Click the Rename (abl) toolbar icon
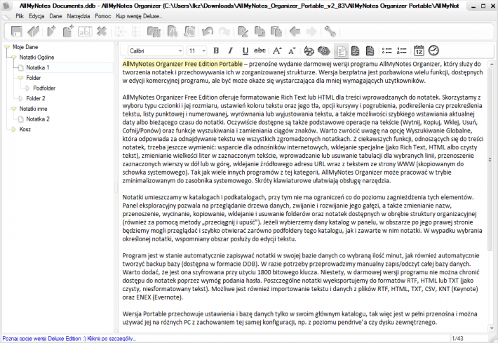 (85, 32)
